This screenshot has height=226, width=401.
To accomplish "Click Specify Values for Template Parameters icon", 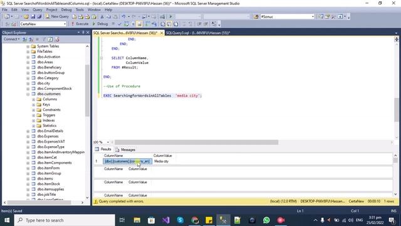I will pos(214,24).
